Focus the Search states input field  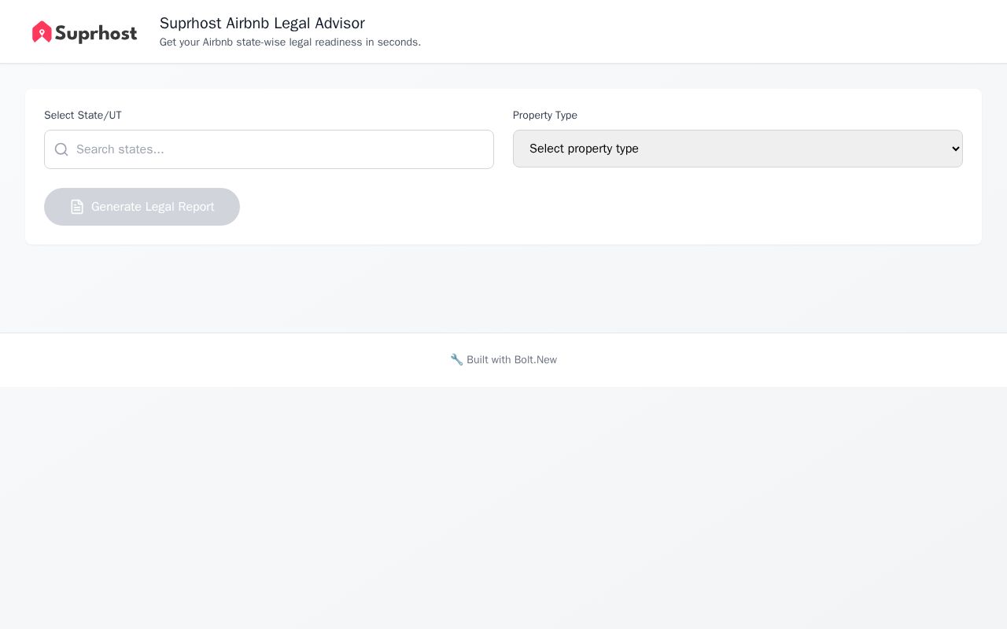pos(269,149)
